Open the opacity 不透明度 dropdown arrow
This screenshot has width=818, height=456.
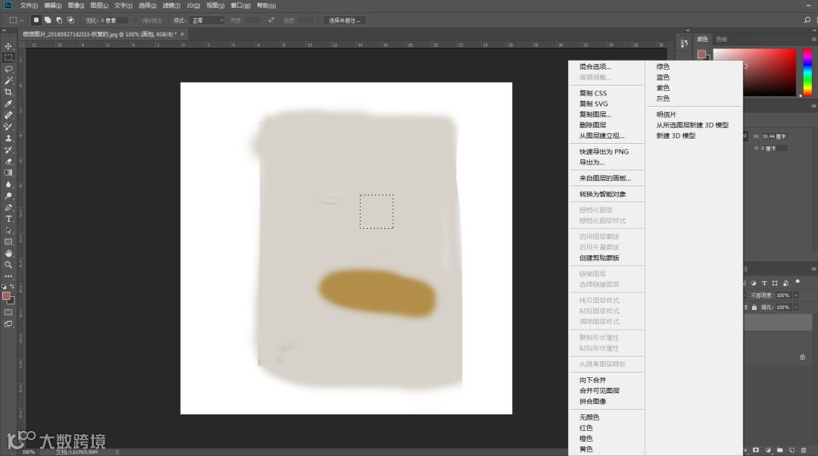pyautogui.click(x=796, y=295)
